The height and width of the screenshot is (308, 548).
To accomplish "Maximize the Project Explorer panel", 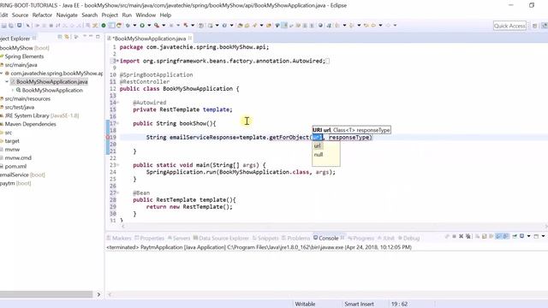I will 98,37.
